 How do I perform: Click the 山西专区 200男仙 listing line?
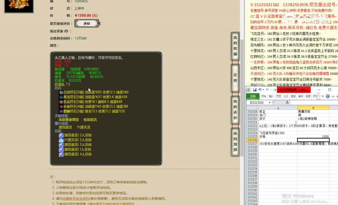tap(294, 68)
